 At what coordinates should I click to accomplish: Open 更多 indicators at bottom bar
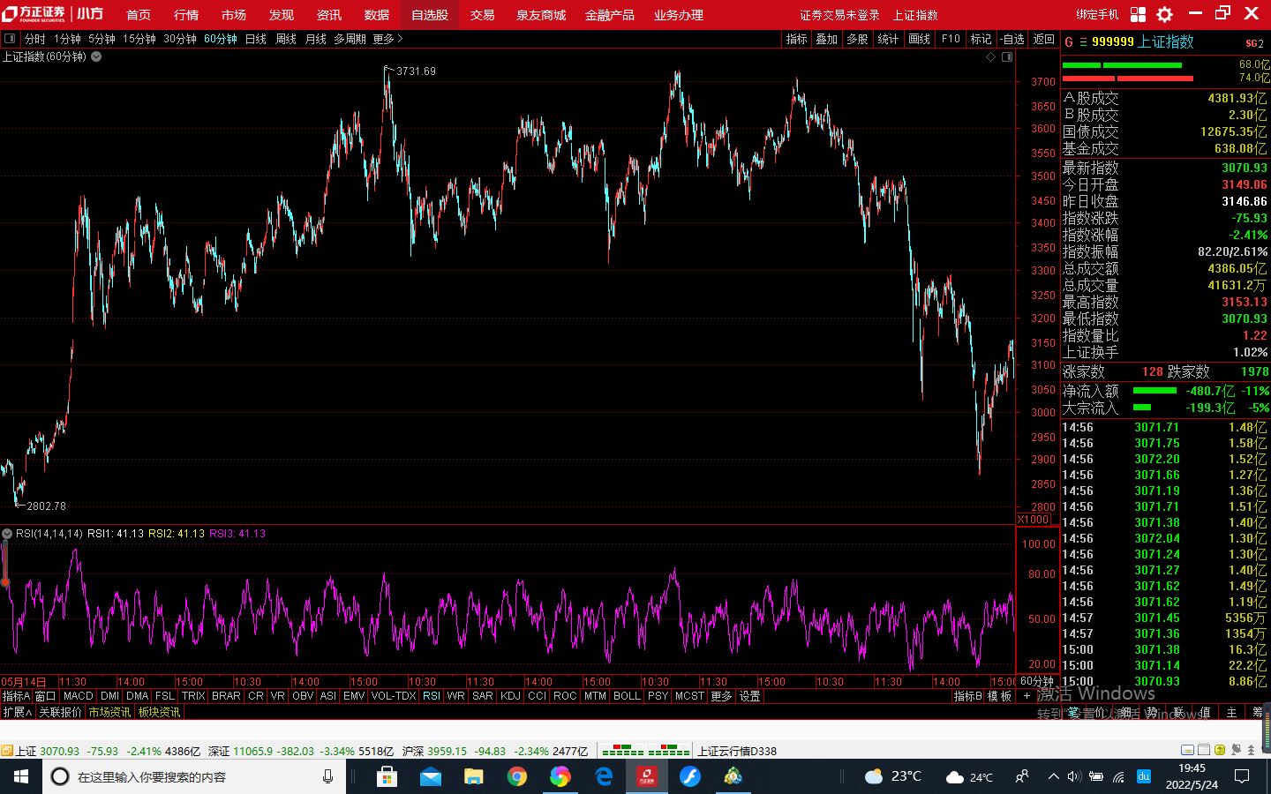click(721, 696)
